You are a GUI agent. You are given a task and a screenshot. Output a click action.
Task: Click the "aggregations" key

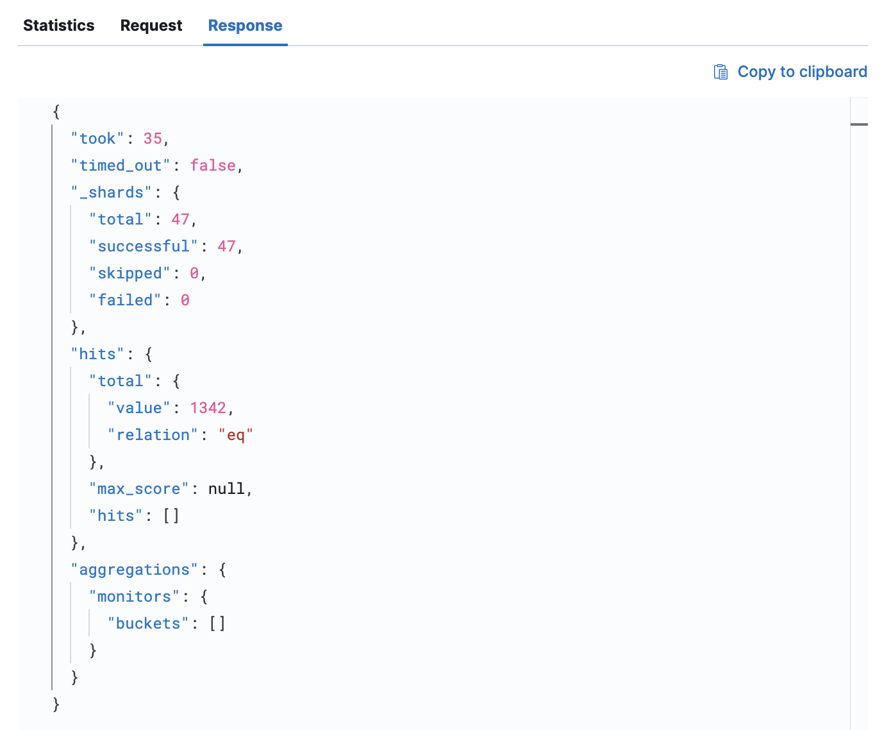point(135,570)
